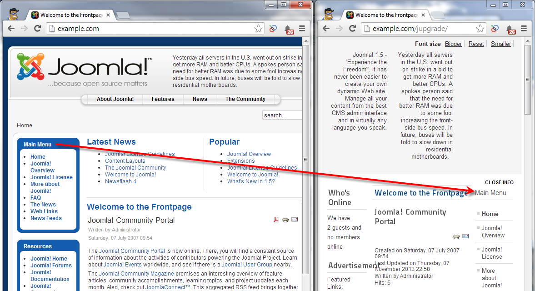The image size is (535, 291).
Task: Click email icon in left window article
Action: click(295, 219)
